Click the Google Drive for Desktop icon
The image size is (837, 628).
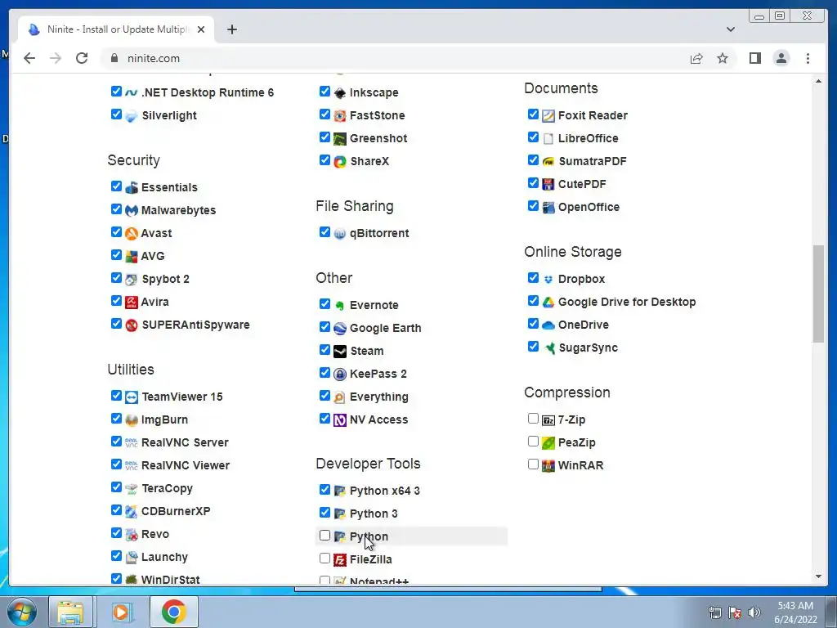click(x=548, y=303)
